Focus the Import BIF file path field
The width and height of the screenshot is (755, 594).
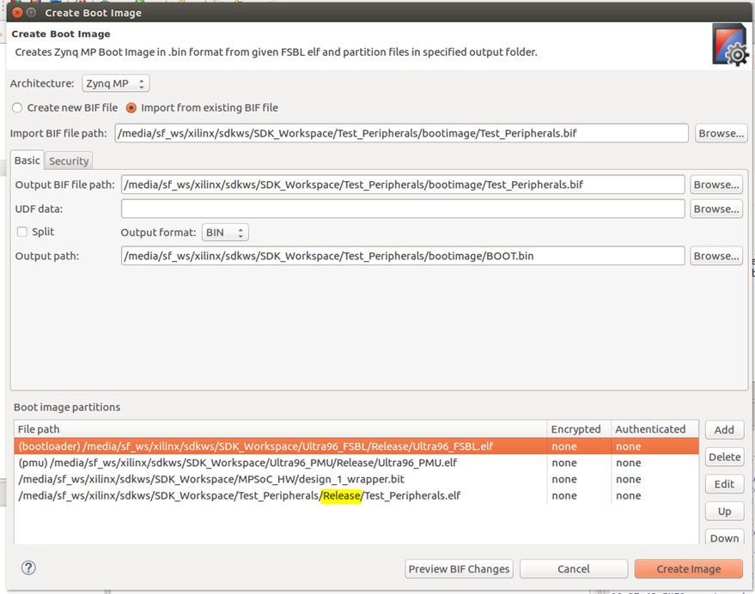tap(402, 133)
